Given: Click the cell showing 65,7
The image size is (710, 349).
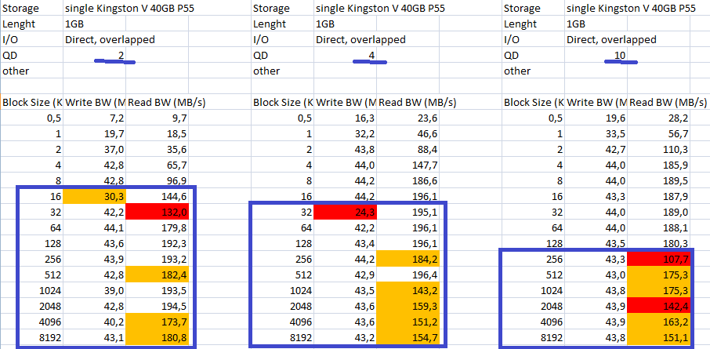Looking at the screenshot, I should (157, 165).
